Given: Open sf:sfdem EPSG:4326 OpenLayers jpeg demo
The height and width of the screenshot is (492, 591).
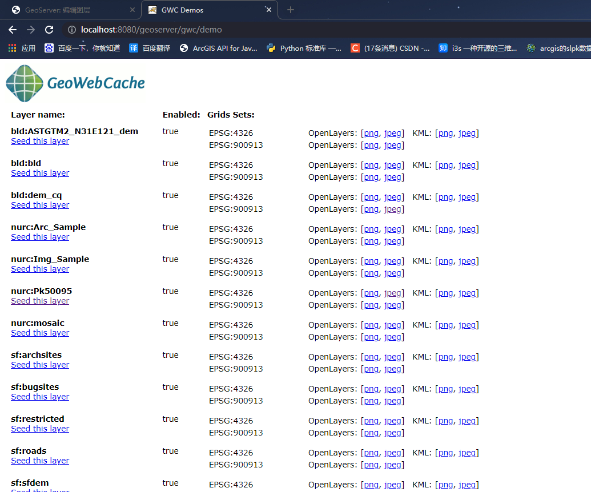Looking at the screenshot, I should (x=393, y=485).
